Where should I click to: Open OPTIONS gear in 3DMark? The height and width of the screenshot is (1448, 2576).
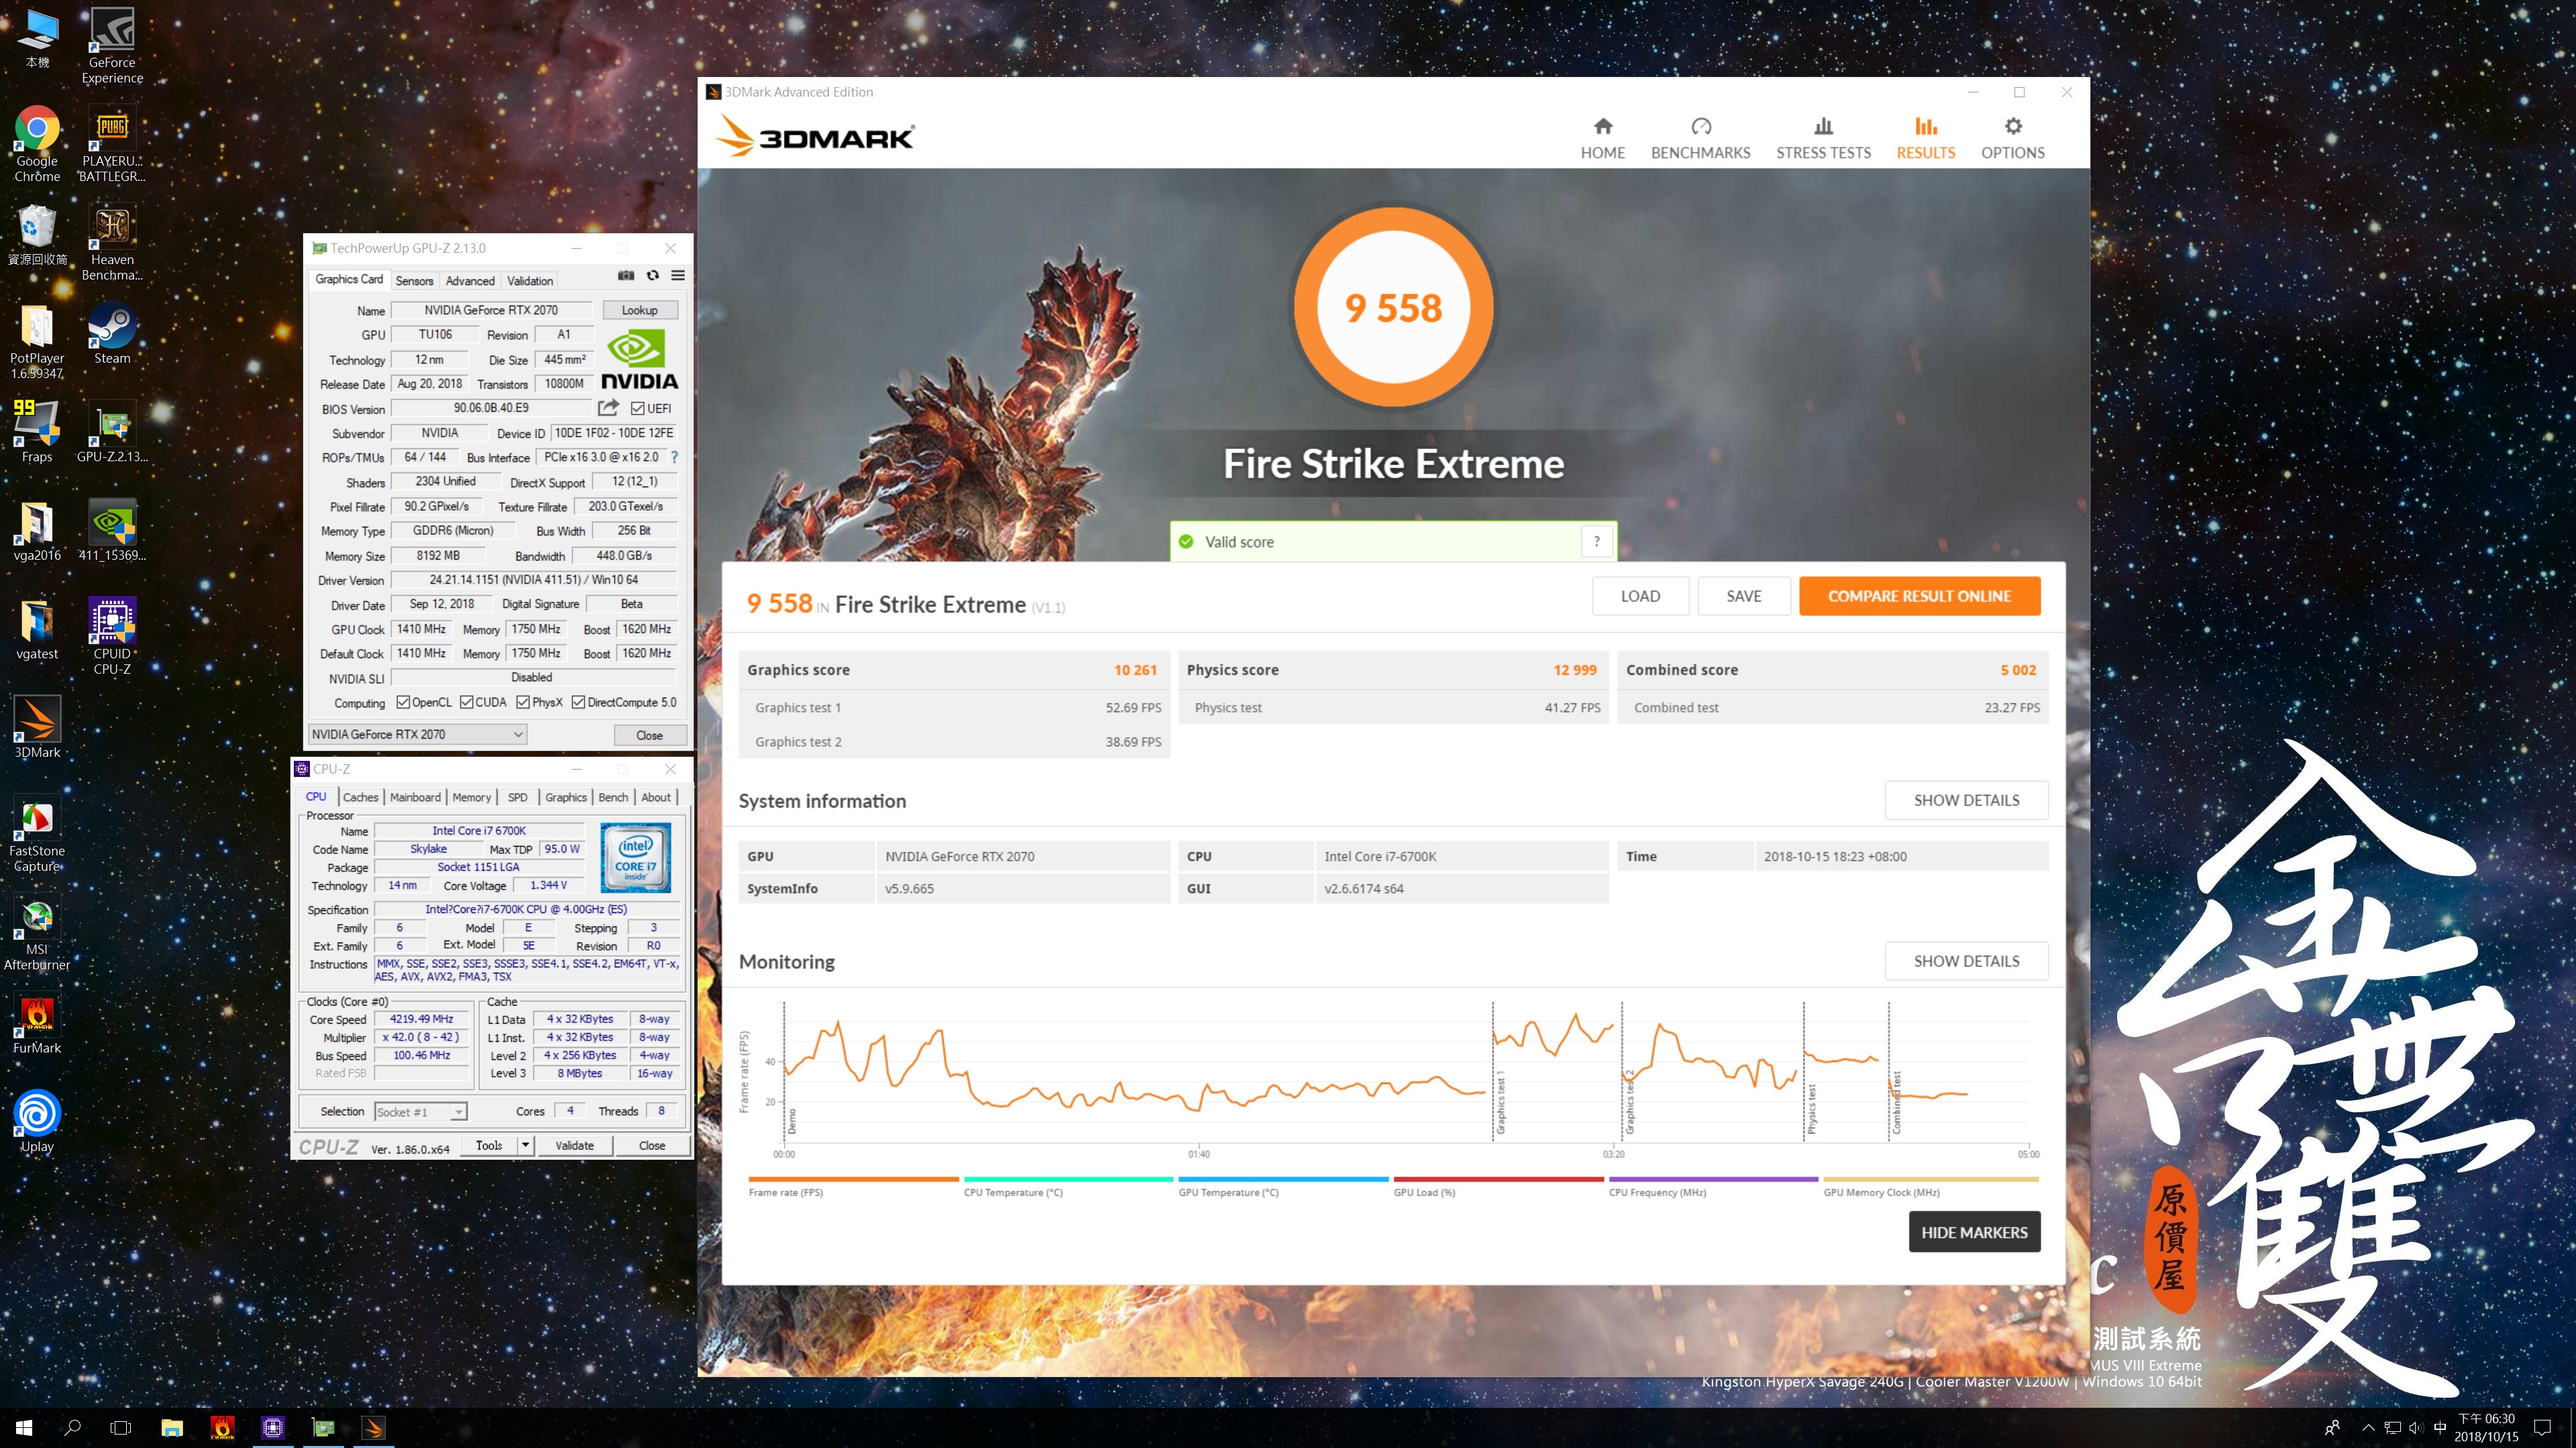click(2012, 139)
